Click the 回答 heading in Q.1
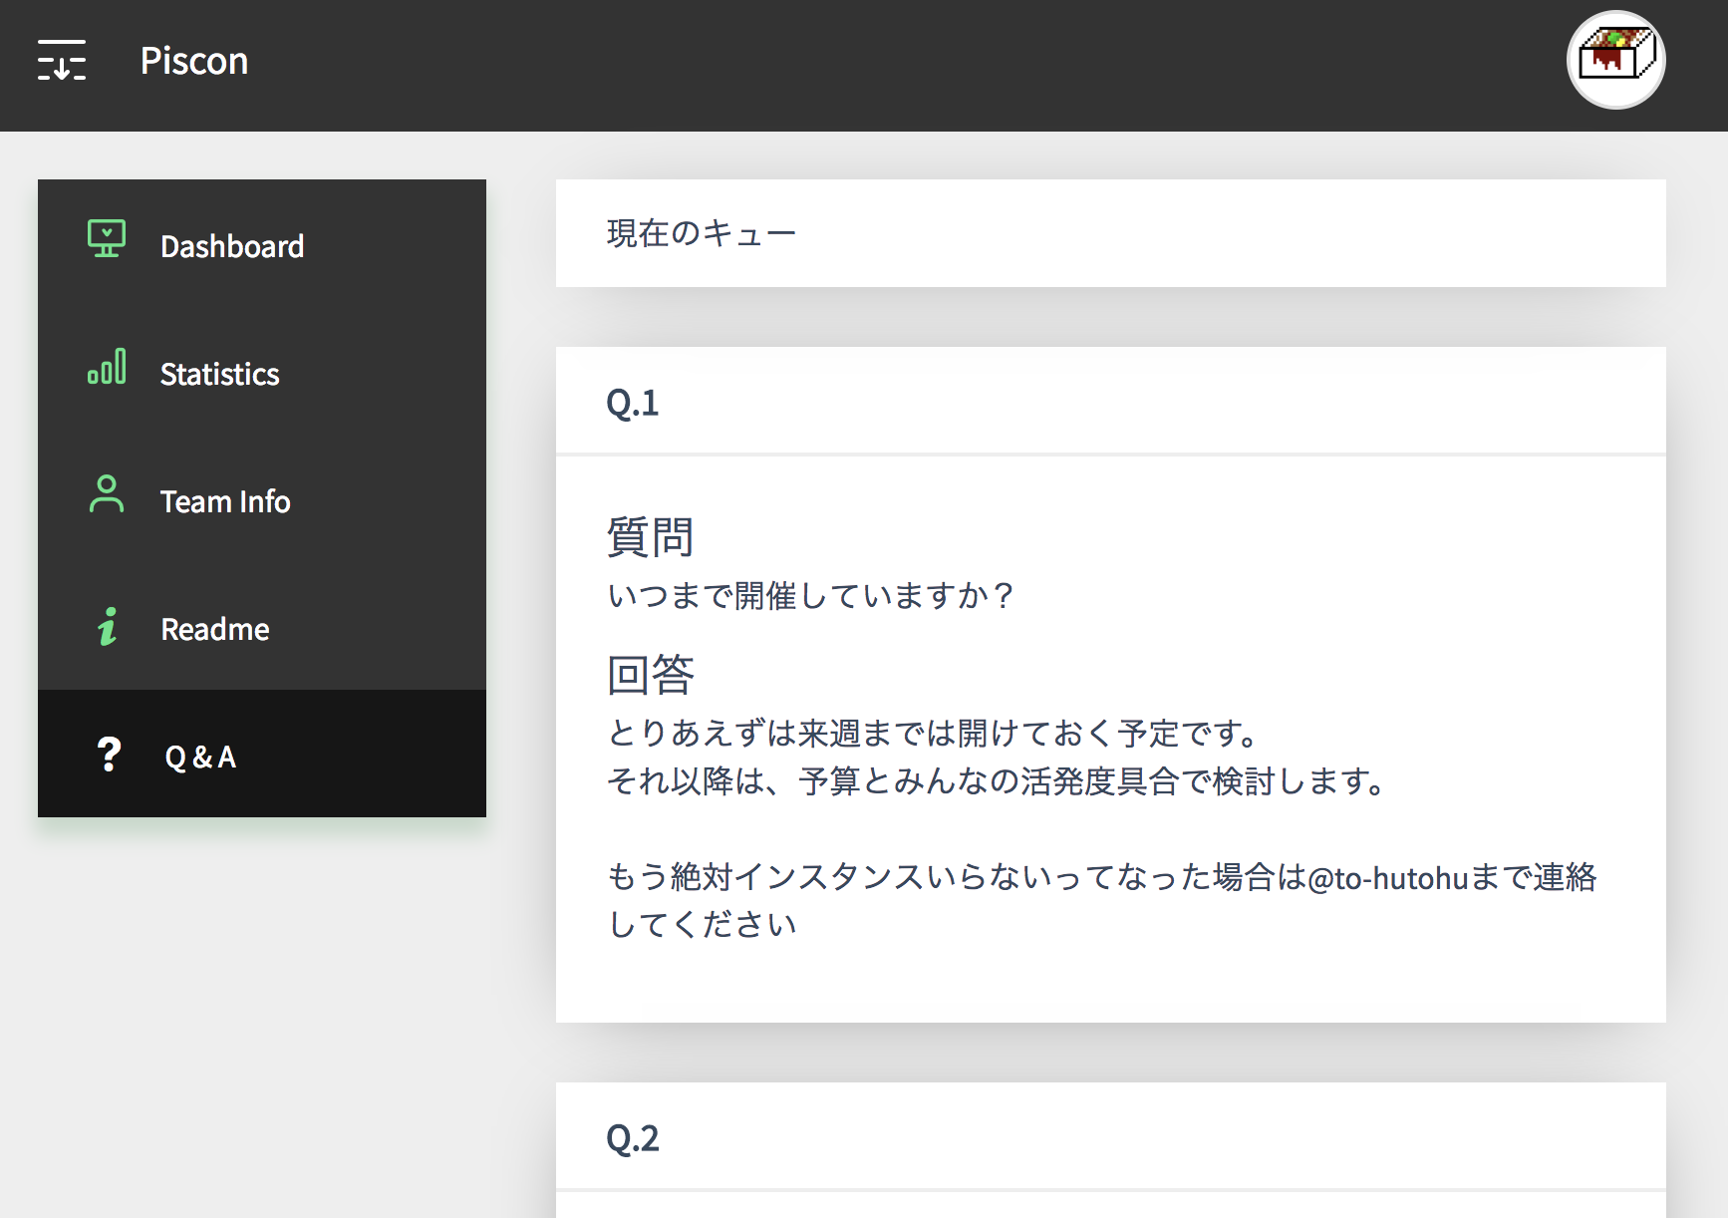This screenshot has height=1218, width=1728. coord(650,675)
